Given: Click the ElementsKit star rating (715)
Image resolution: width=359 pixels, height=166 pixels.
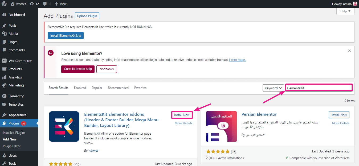Looking at the screenshot, I should [61, 164].
